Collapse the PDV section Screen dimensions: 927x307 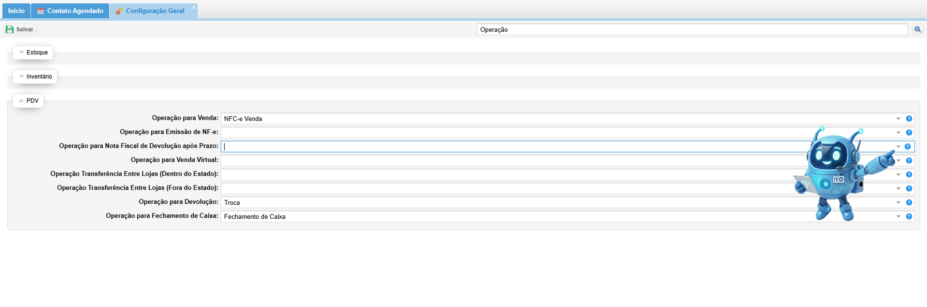point(28,101)
